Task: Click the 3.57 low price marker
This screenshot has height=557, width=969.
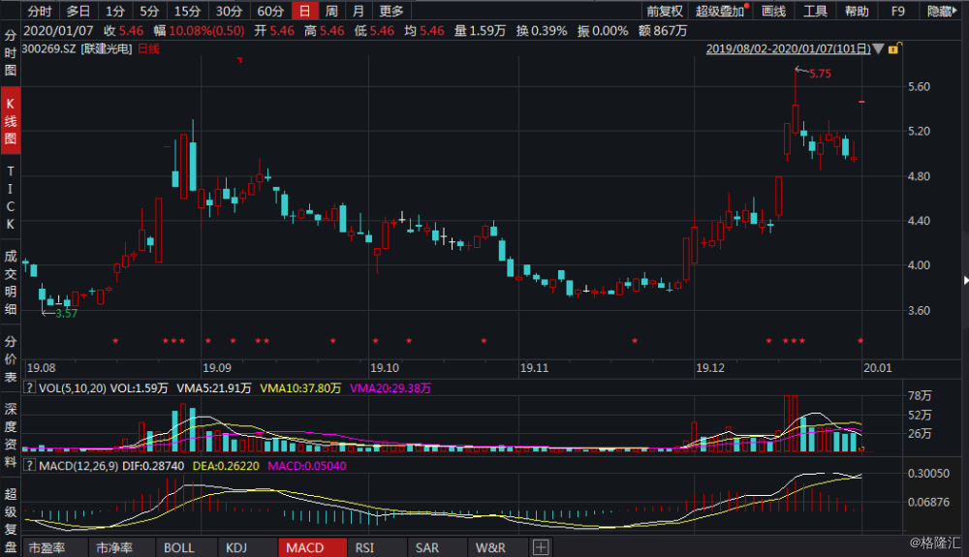Action: click(x=66, y=314)
